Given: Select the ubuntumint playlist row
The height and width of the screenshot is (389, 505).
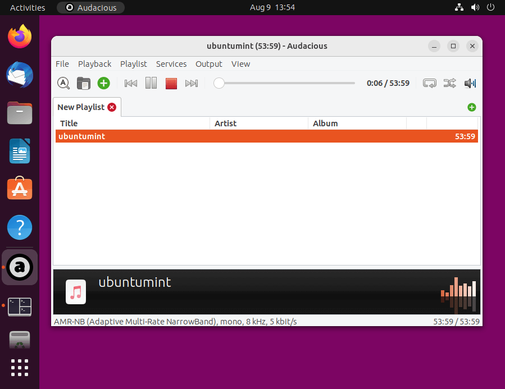Looking at the screenshot, I should (x=267, y=136).
